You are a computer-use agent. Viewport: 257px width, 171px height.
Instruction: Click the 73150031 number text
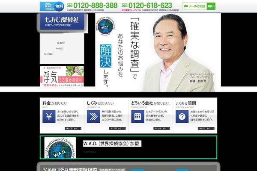pyautogui.click(x=49, y=54)
